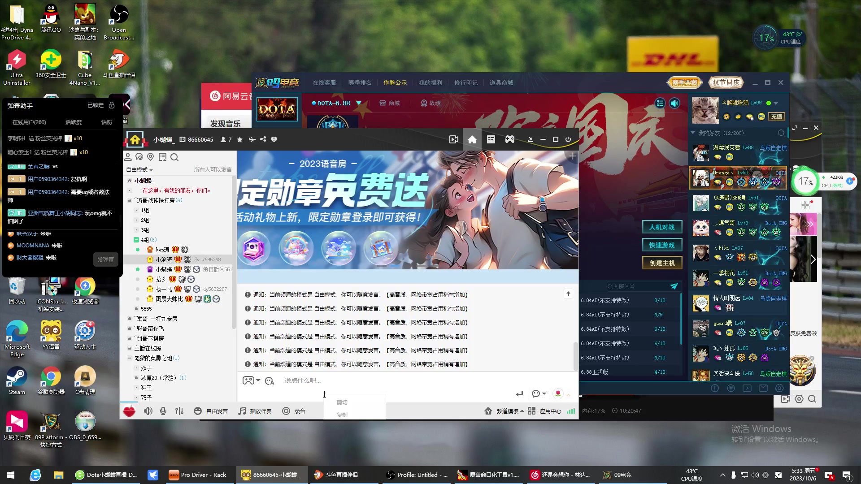The height and width of the screenshot is (484, 861).
Task: Open search magnifier above channel tree
Action: pos(174,157)
